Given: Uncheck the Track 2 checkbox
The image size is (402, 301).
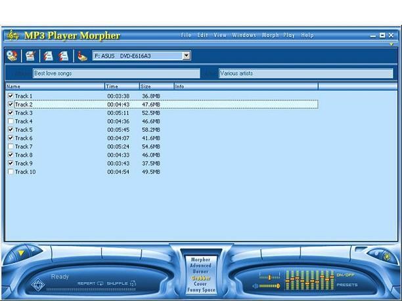Looking at the screenshot, I should pos(11,104).
